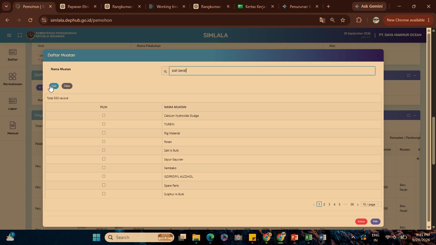
Task: Click the red Keluar button
Action: point(361,221)
